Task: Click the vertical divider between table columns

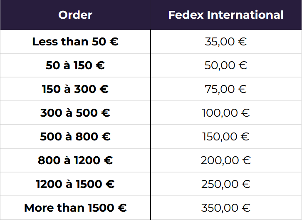Action: point(151,125)
